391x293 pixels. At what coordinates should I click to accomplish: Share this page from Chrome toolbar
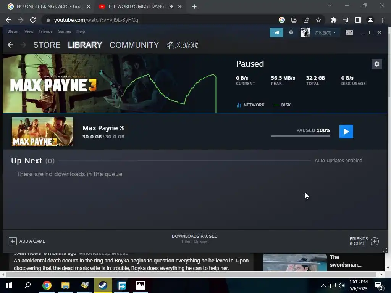tap(306, 20)
